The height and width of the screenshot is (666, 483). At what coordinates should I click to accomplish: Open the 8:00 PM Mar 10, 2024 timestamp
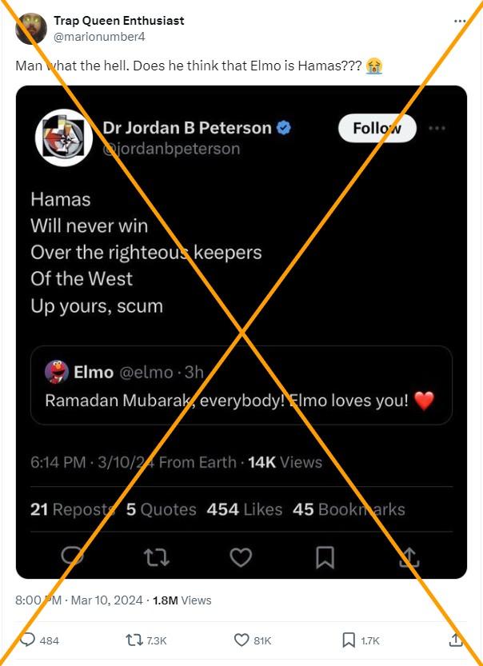click(x=79, y=600)
